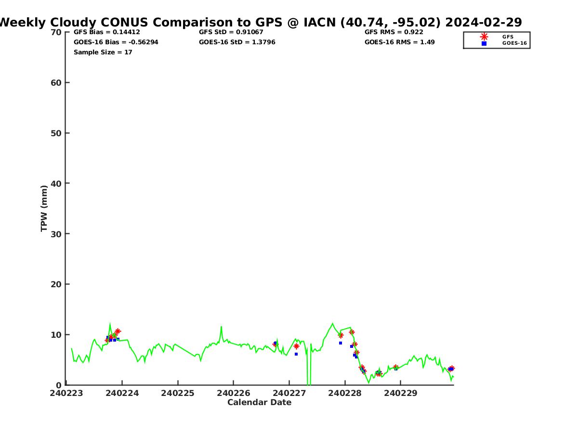Select the GFS RMS = 0.922 text
This screenshot has width=578, height=433.
(x=394, y=32)
